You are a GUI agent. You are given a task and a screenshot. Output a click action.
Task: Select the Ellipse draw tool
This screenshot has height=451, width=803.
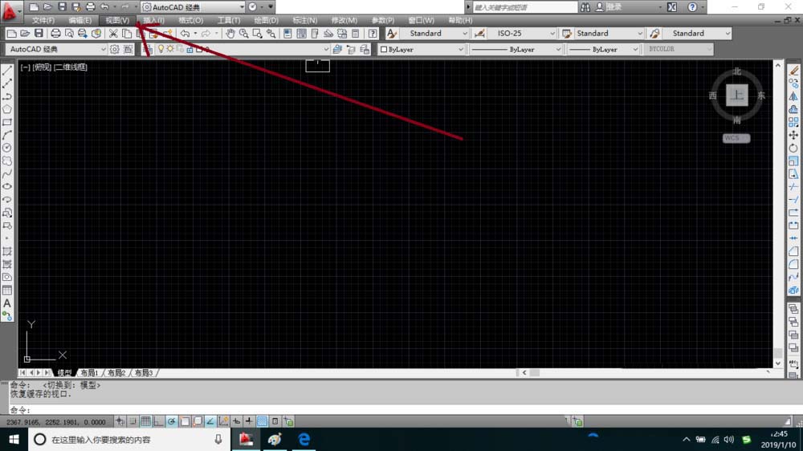[7, 187]
